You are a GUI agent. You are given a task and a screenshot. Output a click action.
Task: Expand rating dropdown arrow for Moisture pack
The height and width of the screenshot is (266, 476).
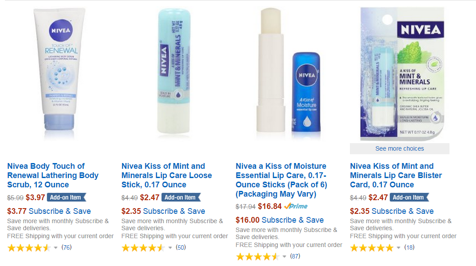click(x=284, y=257)
